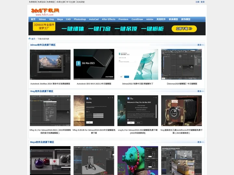The height and width of the screenshot is (175, 234).
Task: Click VRay 6.00.06 for 3dmax2018-2023 title
Action: click(x=94, y=132)
